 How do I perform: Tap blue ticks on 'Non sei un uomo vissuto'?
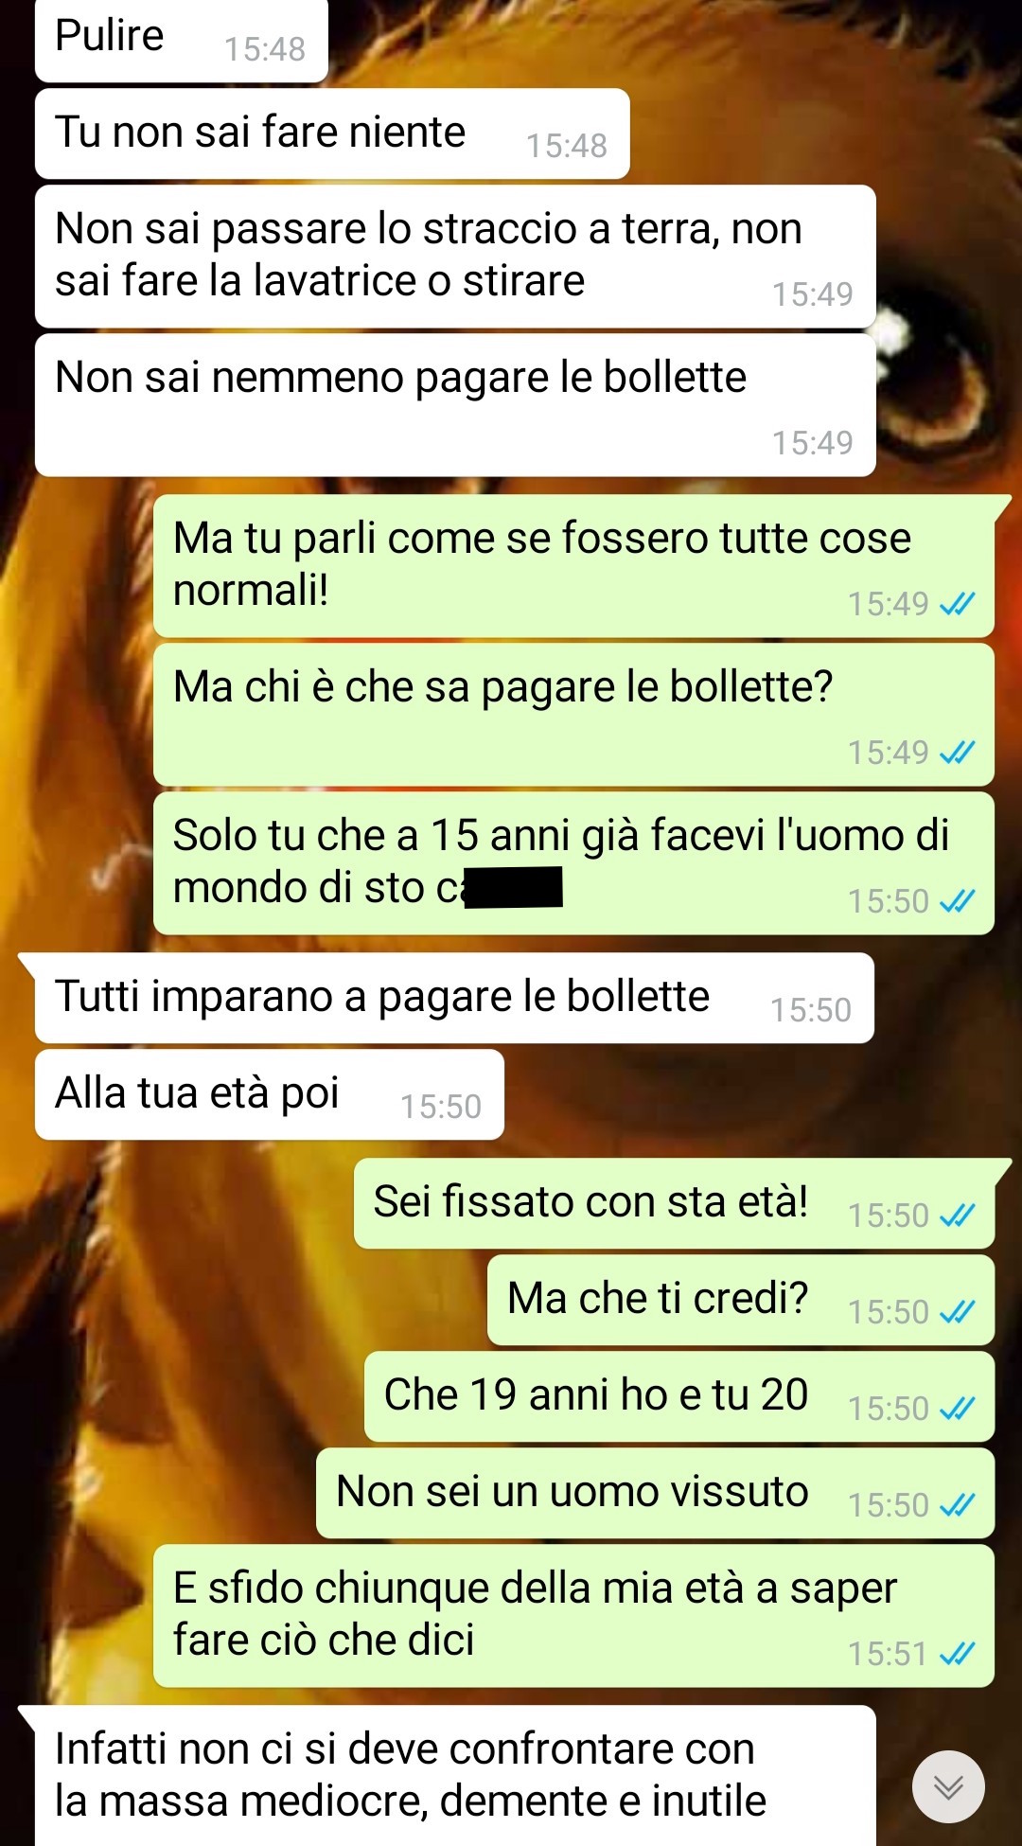[x=957, y=1505]
